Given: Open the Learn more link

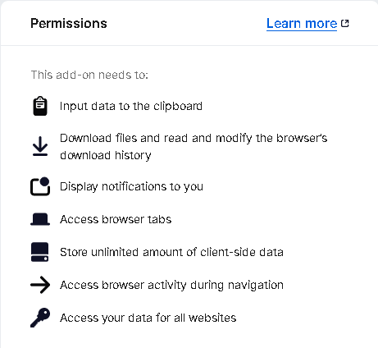Looking at the screenshot, I should point(302,24).
